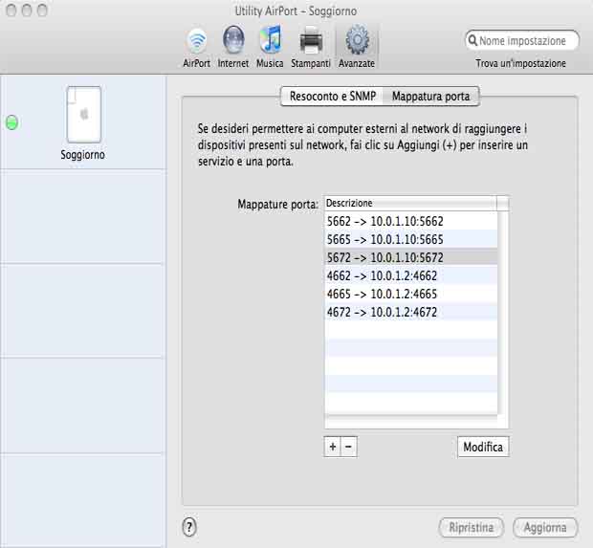593x548 pixels.
Task: Select row 4662 -> 10.0.1.2:4662
Action: 411,275
